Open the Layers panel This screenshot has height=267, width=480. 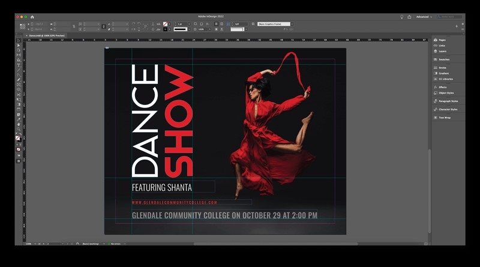442,51
